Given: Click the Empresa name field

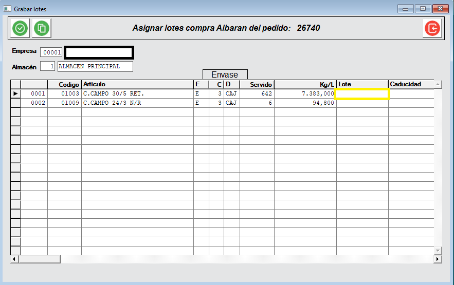Looking at the screenshot, I should pos(99,52).
